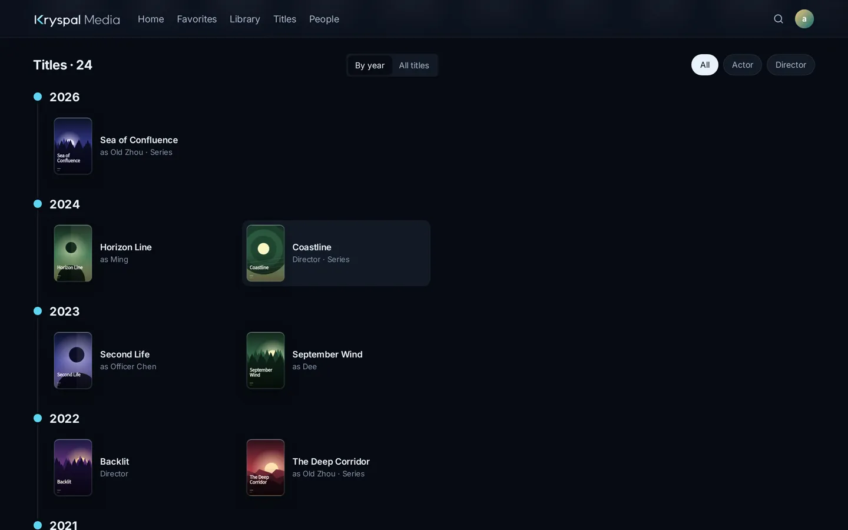Viewport: 848px width, 530px height.
Task: Click the 'as Old Zhou · Series' under Sea of Confluence
Action: coord(136,153)
